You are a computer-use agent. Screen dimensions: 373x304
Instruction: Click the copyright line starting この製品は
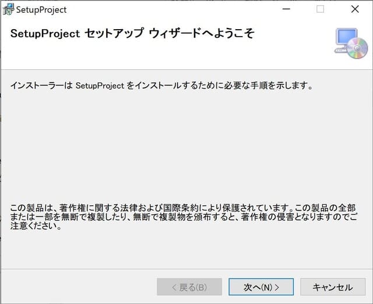click(x=183, y=208)
